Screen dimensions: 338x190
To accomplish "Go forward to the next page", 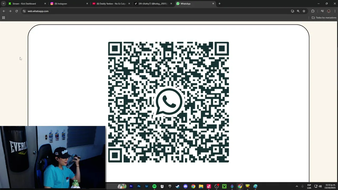I will pos(10,11).
